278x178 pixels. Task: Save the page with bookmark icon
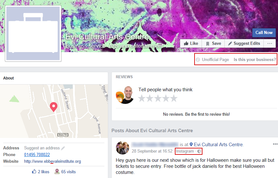(213, 43)
